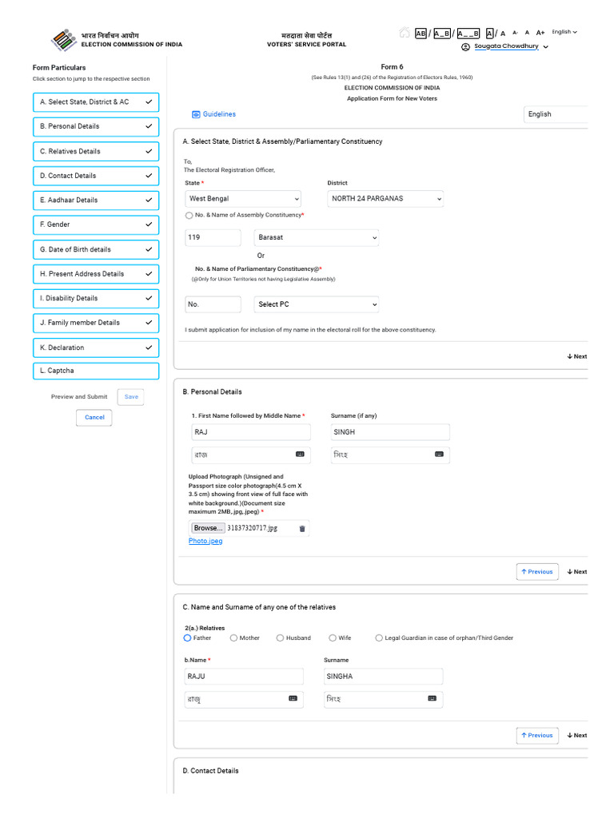
Task: Go to the home page icon
Action: coord(404,33)
